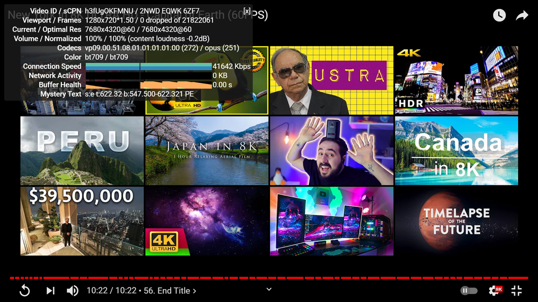Click the Buffer Health '0.00 s' value

222,85
